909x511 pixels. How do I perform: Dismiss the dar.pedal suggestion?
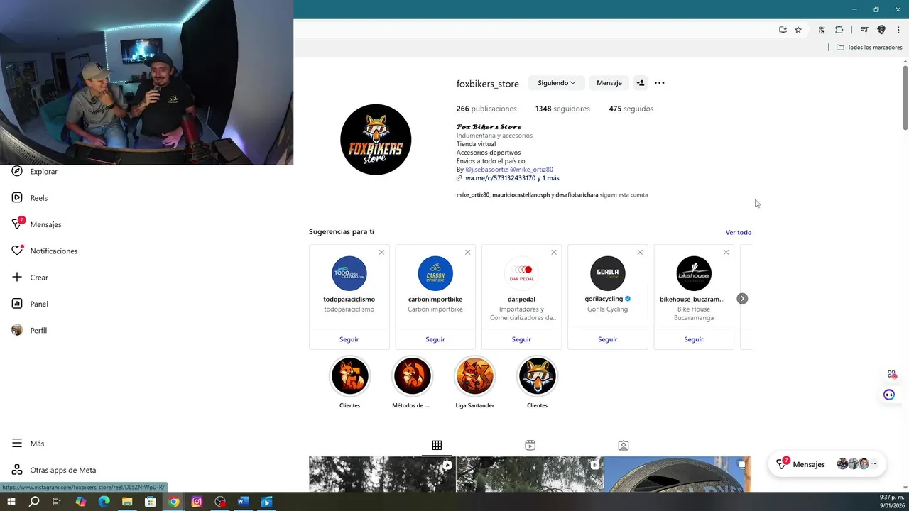pos(554,252)
